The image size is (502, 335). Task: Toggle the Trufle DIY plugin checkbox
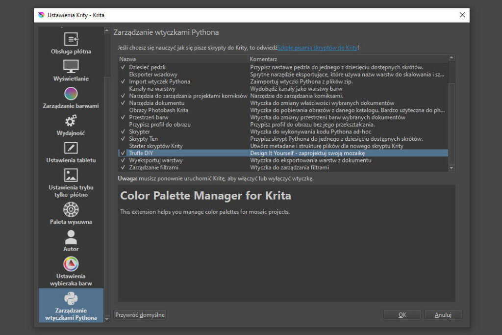point(123,153)
